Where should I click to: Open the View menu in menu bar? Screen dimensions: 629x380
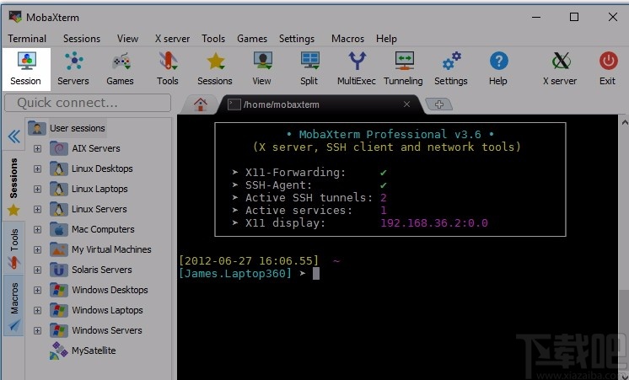click(127, 39)
